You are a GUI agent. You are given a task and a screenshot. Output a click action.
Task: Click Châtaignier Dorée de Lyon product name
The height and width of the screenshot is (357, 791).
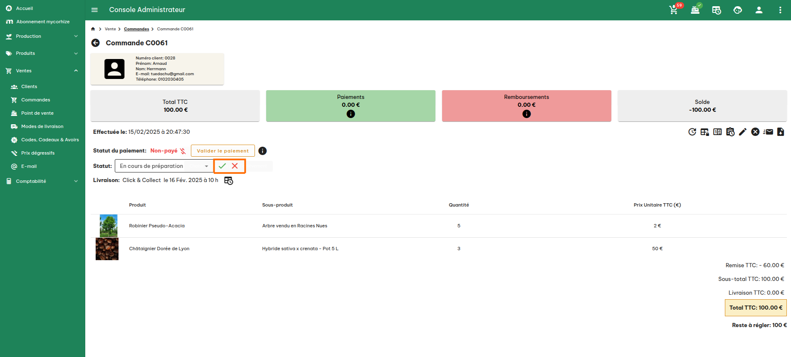(x=159, y=249)
